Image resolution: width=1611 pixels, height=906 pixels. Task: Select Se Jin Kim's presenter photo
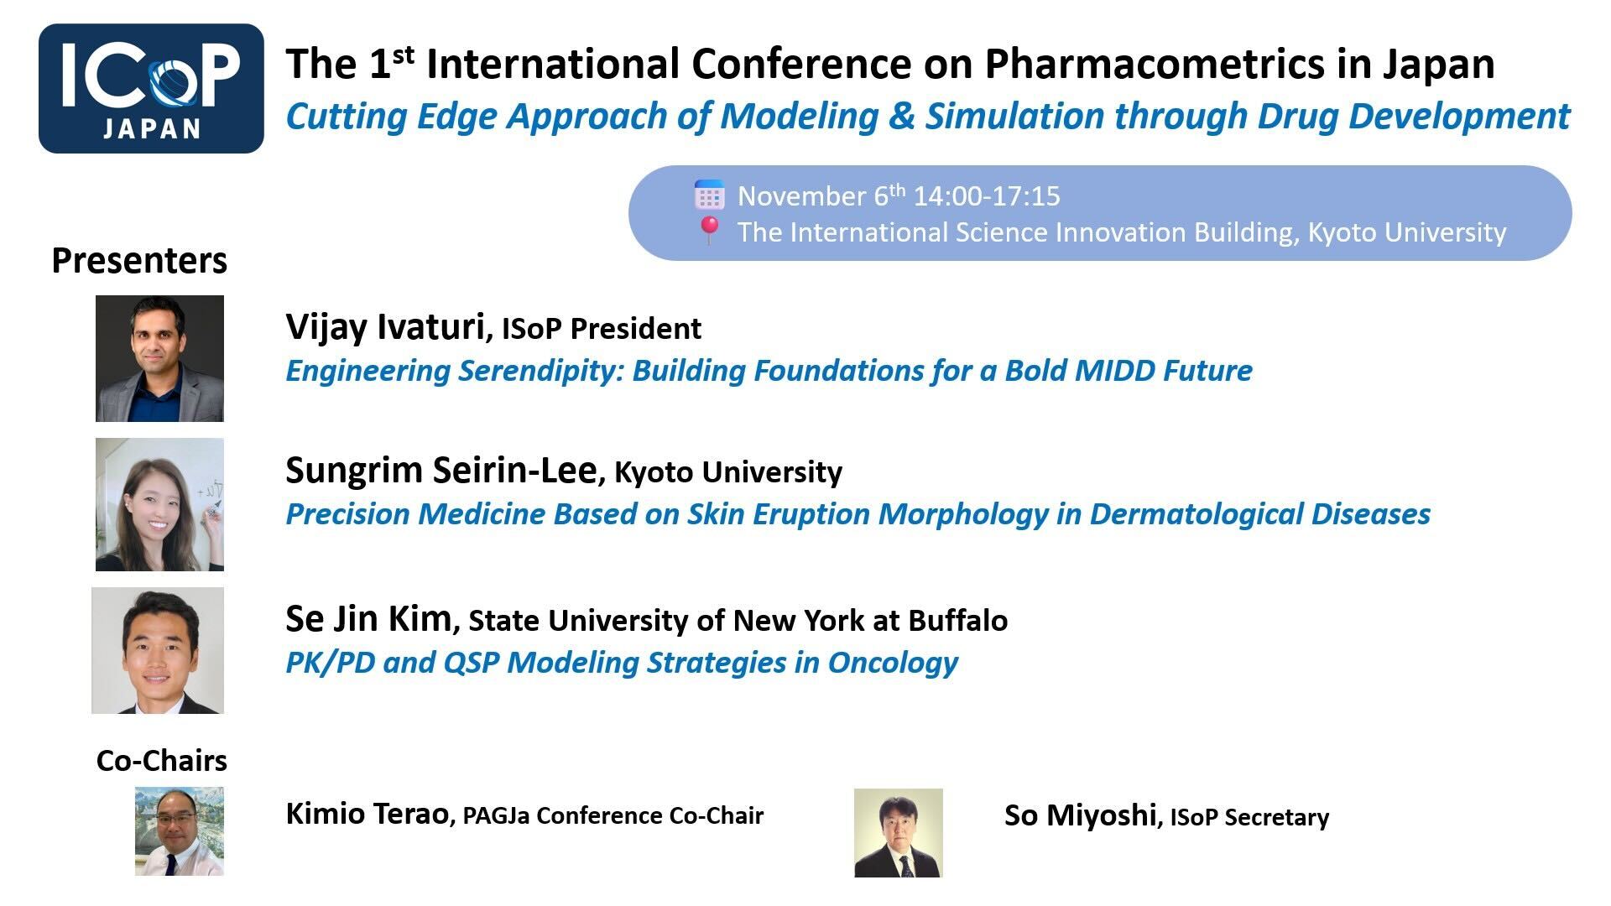pos(158,650)
